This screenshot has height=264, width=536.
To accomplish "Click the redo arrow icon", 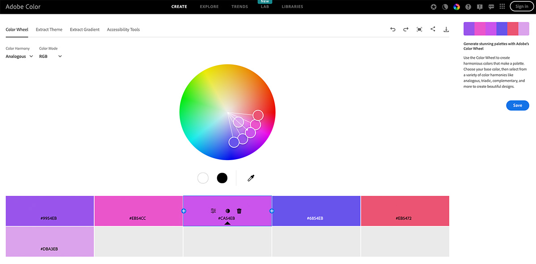I will pyautogui.click(x=406, y=29).
